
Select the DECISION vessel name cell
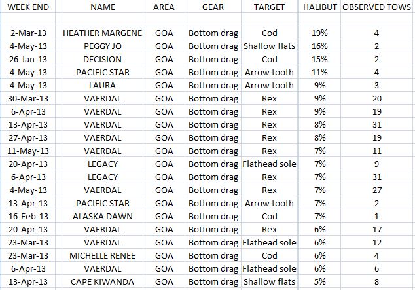click(102, 59)
